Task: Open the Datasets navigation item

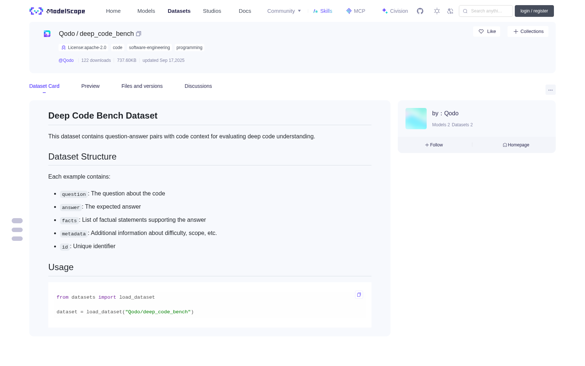Action: point(179,11)
